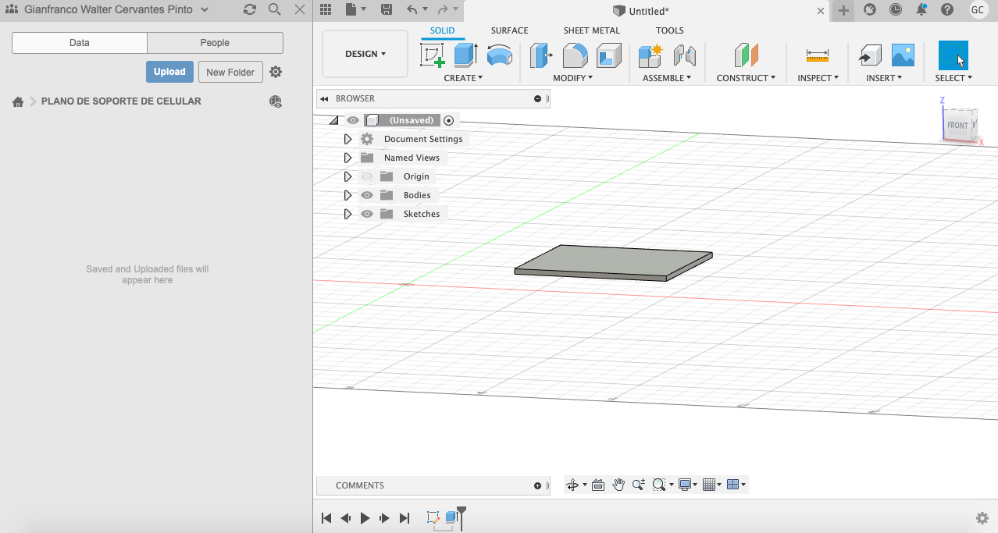Select the Extrude tool
This screenshot has height=533, width=998.
tap(466, 55)
